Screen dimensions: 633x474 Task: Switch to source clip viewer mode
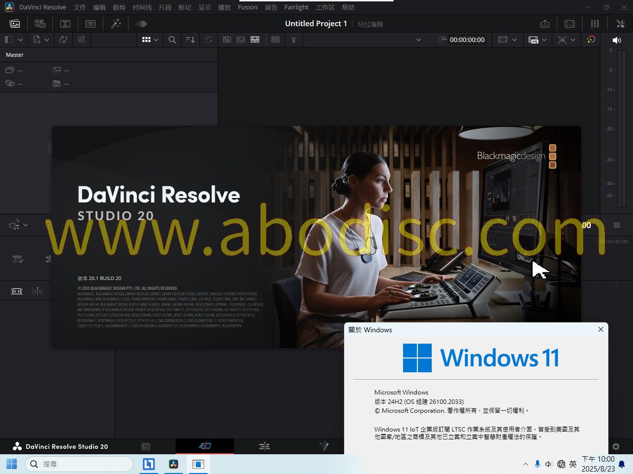[227, 39]
